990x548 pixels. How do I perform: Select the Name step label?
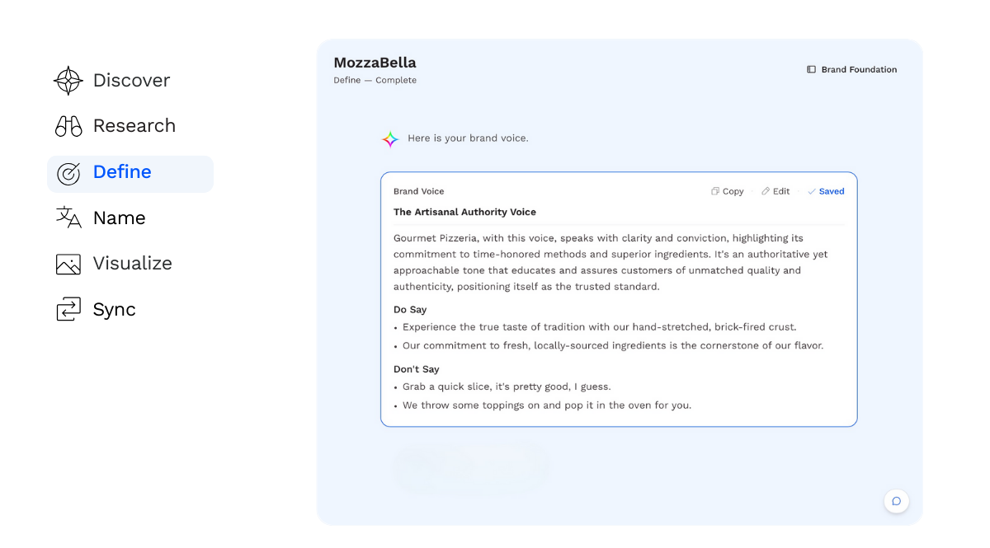click(119, 218)
